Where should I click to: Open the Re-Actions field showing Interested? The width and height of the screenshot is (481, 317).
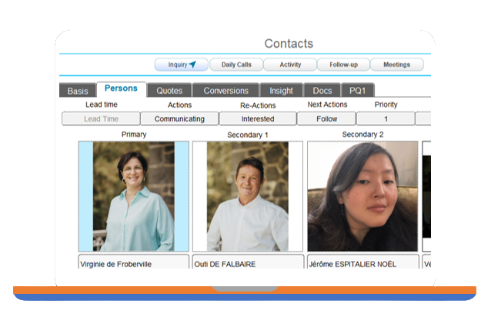tap(257, 119)
